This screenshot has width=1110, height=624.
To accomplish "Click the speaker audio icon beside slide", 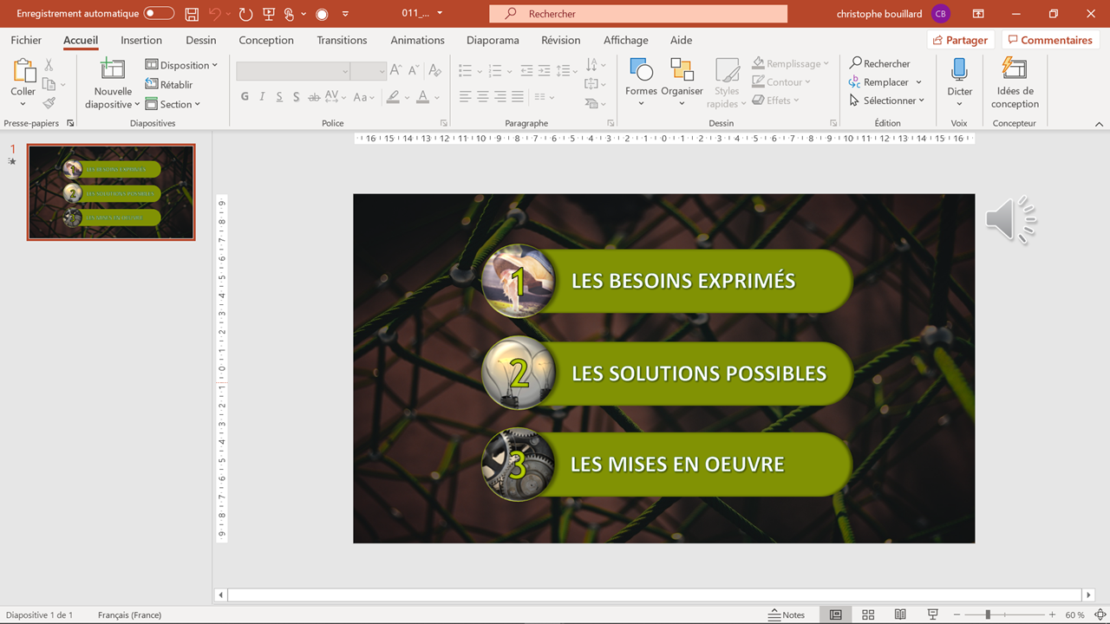I will pos(1010,220).
